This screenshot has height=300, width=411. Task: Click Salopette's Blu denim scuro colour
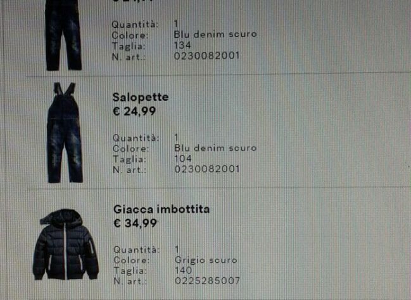(x=215, y=148)
